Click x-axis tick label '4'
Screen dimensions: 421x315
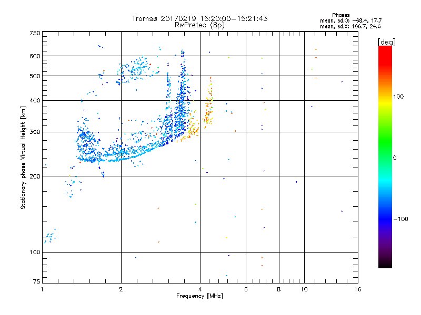coord(200,289)
